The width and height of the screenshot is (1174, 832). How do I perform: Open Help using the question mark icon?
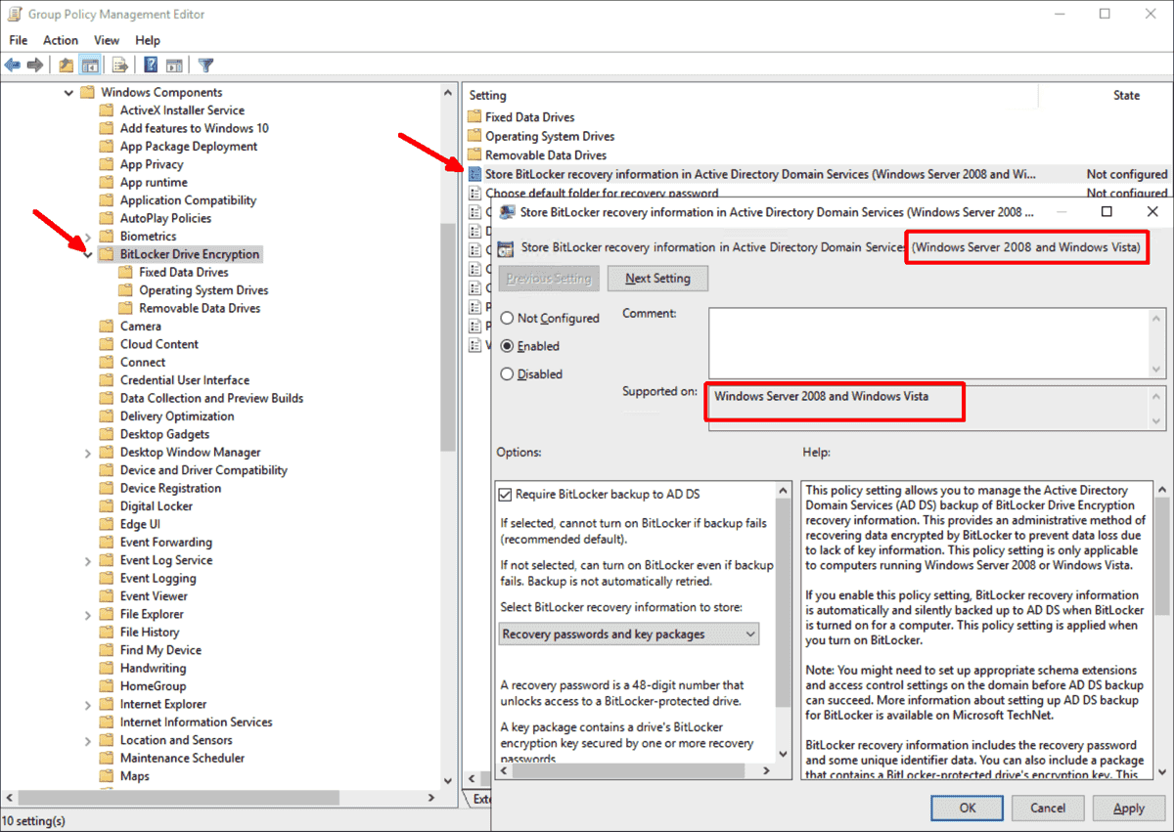point(149,65)
